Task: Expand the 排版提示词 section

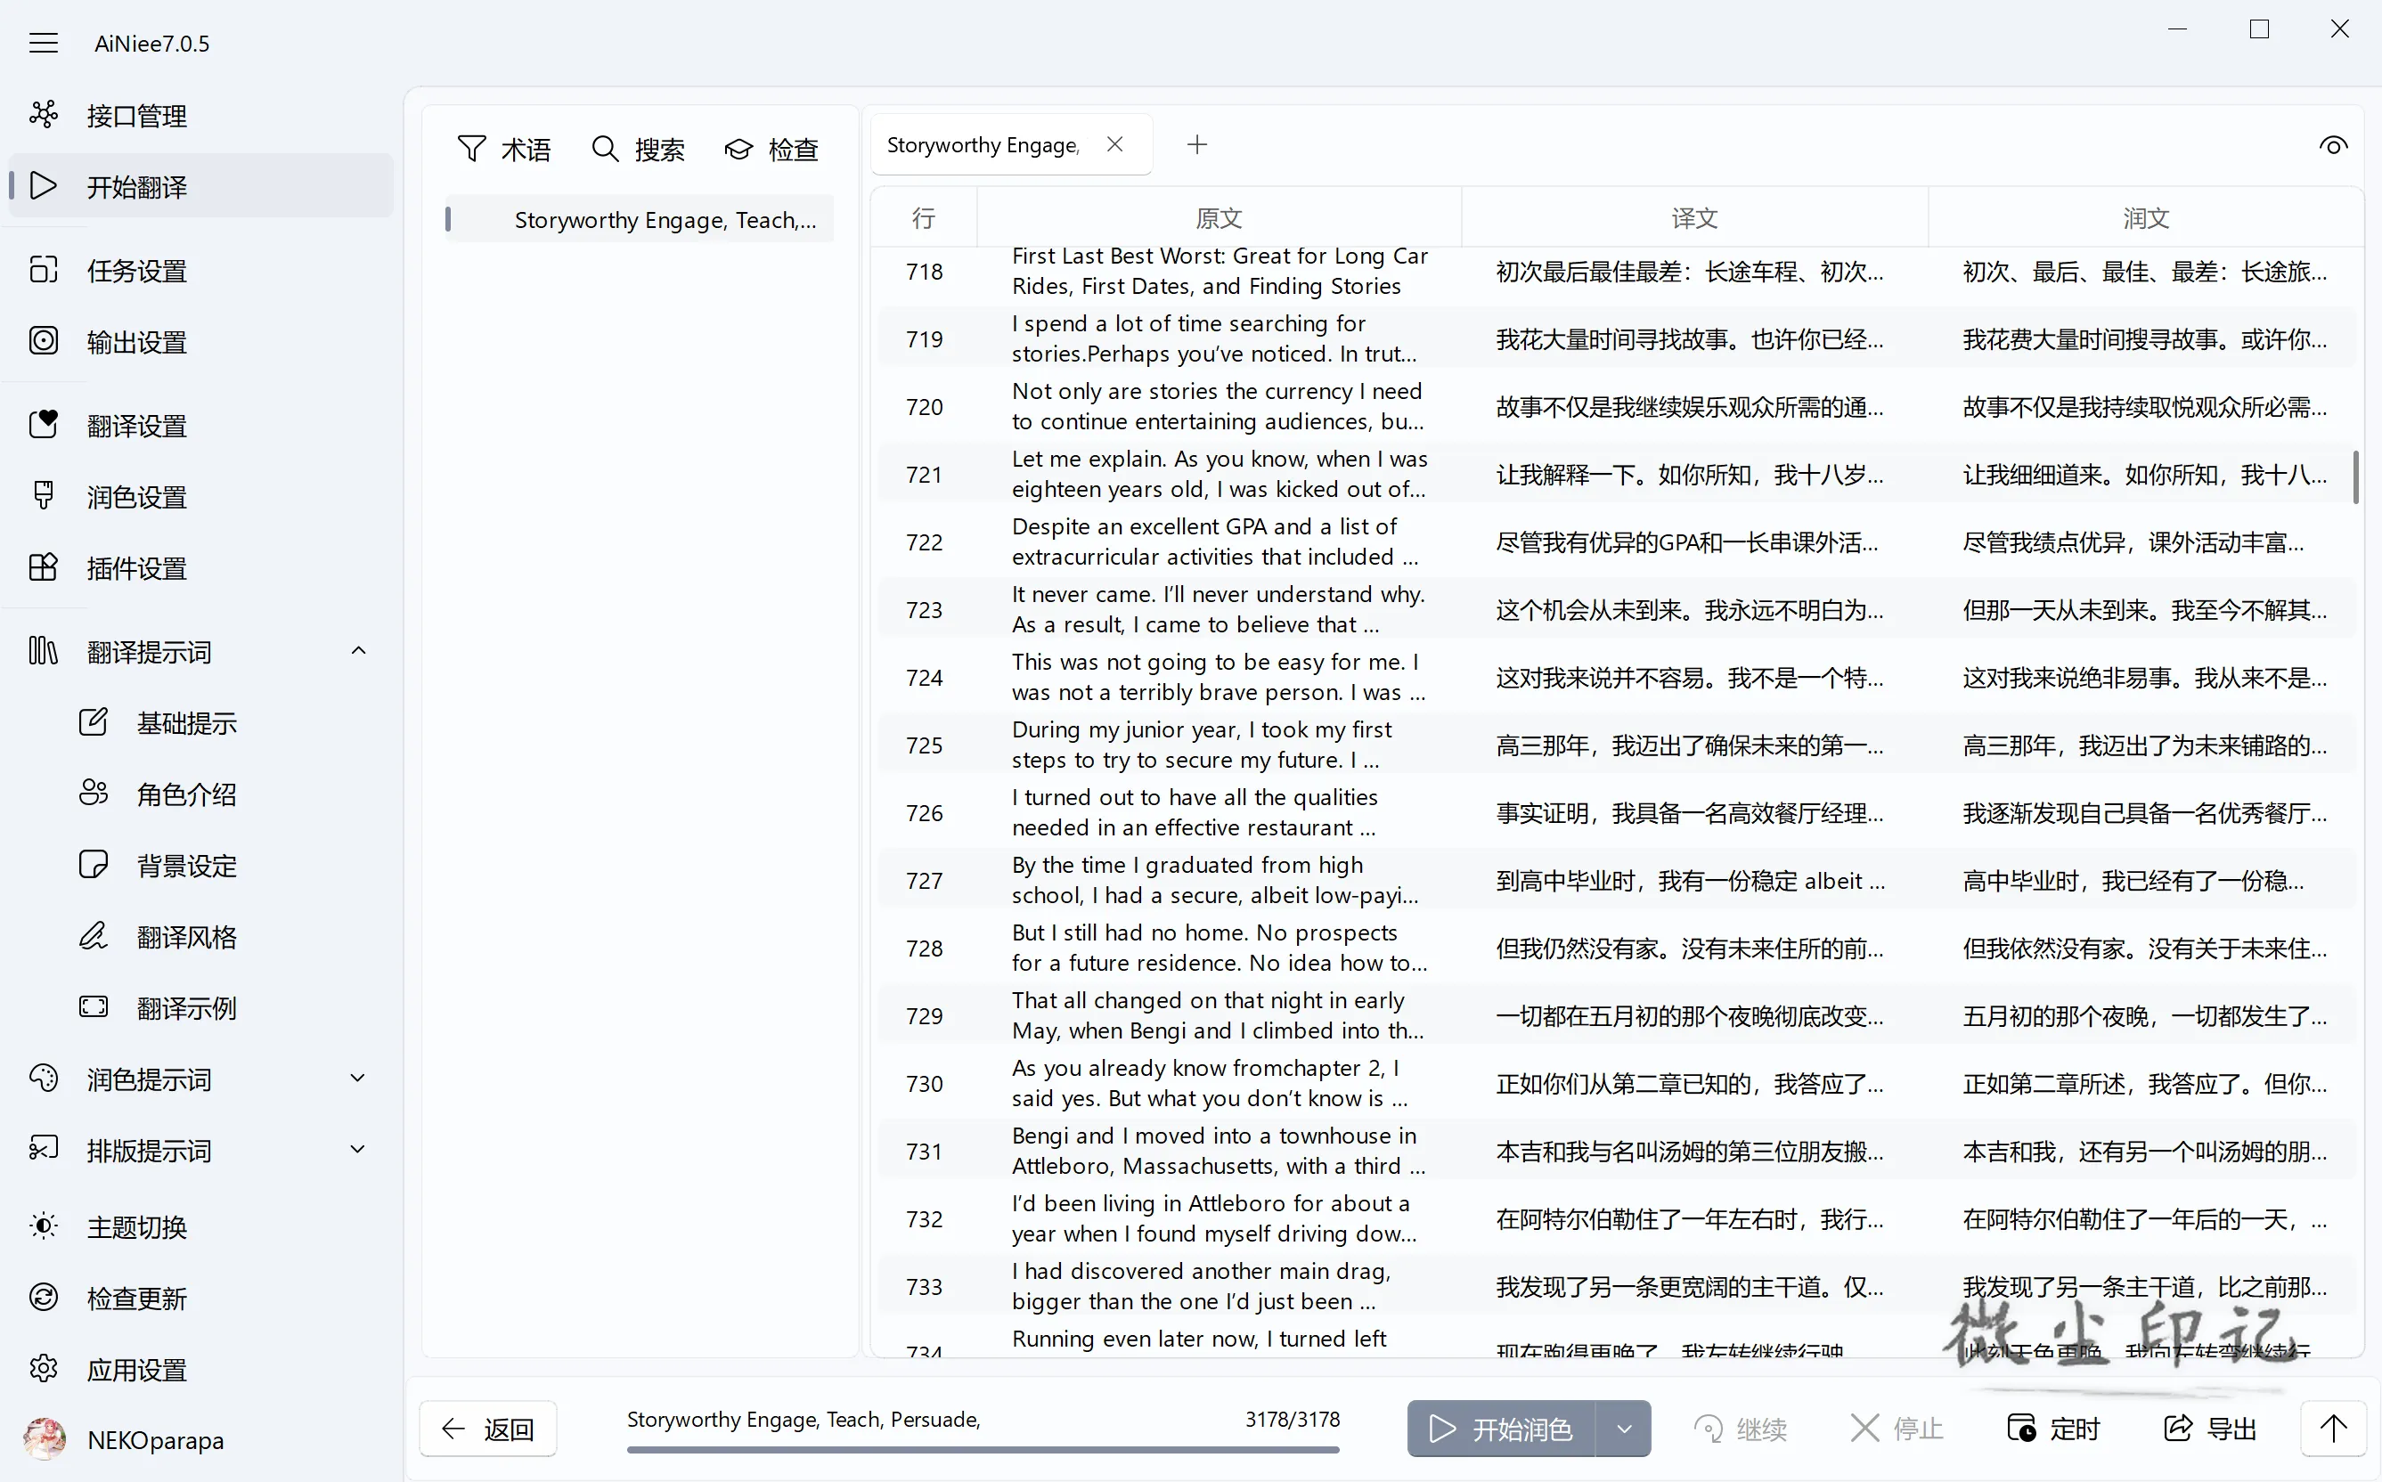Action: [359, 1150]
